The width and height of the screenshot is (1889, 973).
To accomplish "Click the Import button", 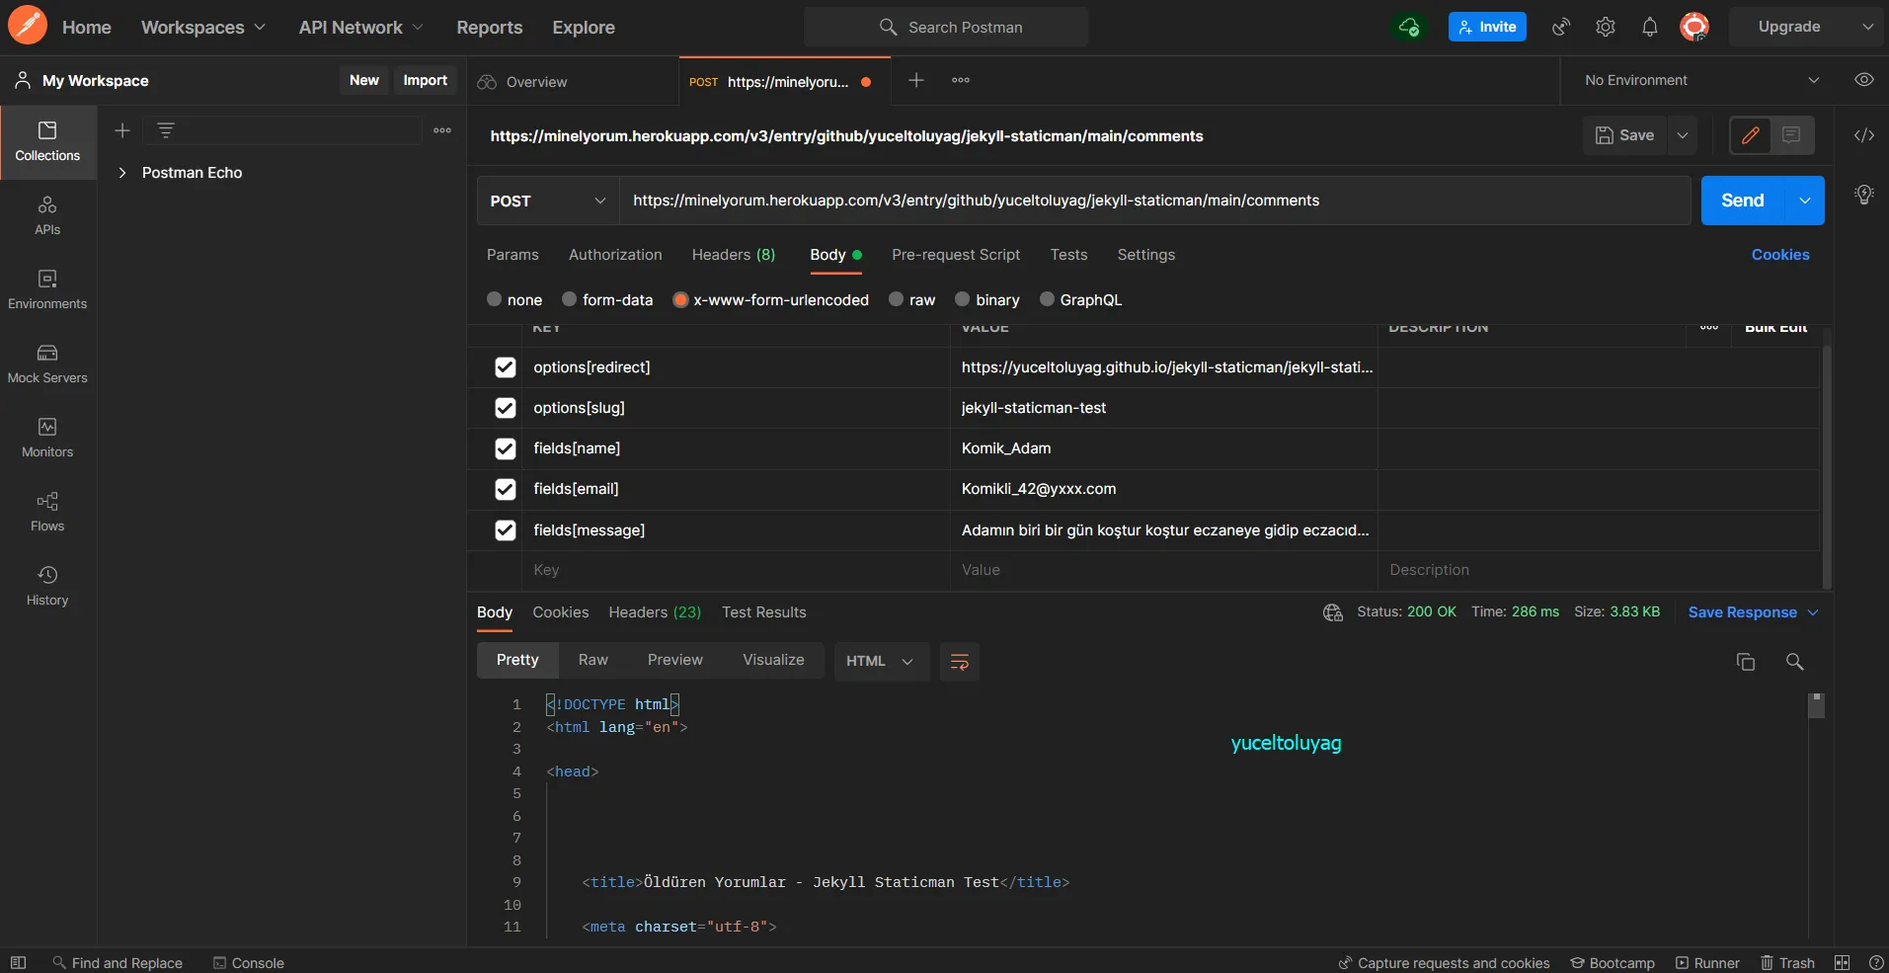I will [x=426, y=80].
